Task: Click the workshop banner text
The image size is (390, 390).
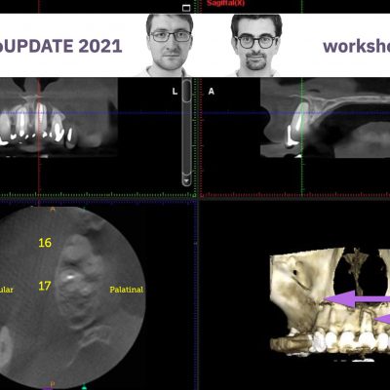Action: coord(357,46)
